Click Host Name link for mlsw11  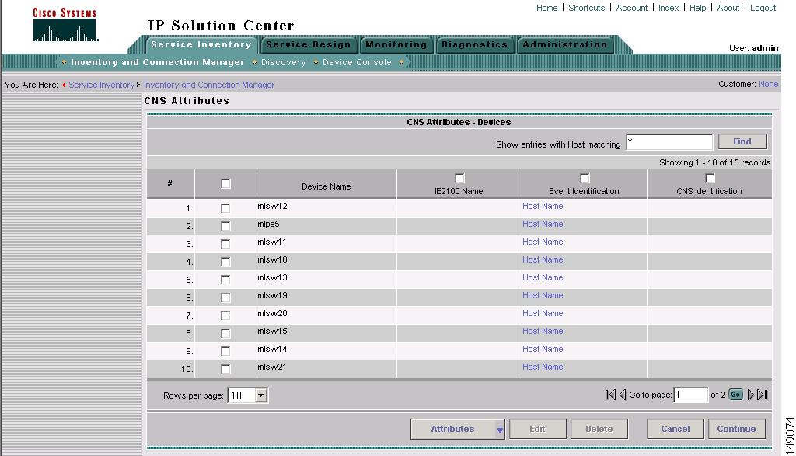pyautogui.click(x=543, y=242)
